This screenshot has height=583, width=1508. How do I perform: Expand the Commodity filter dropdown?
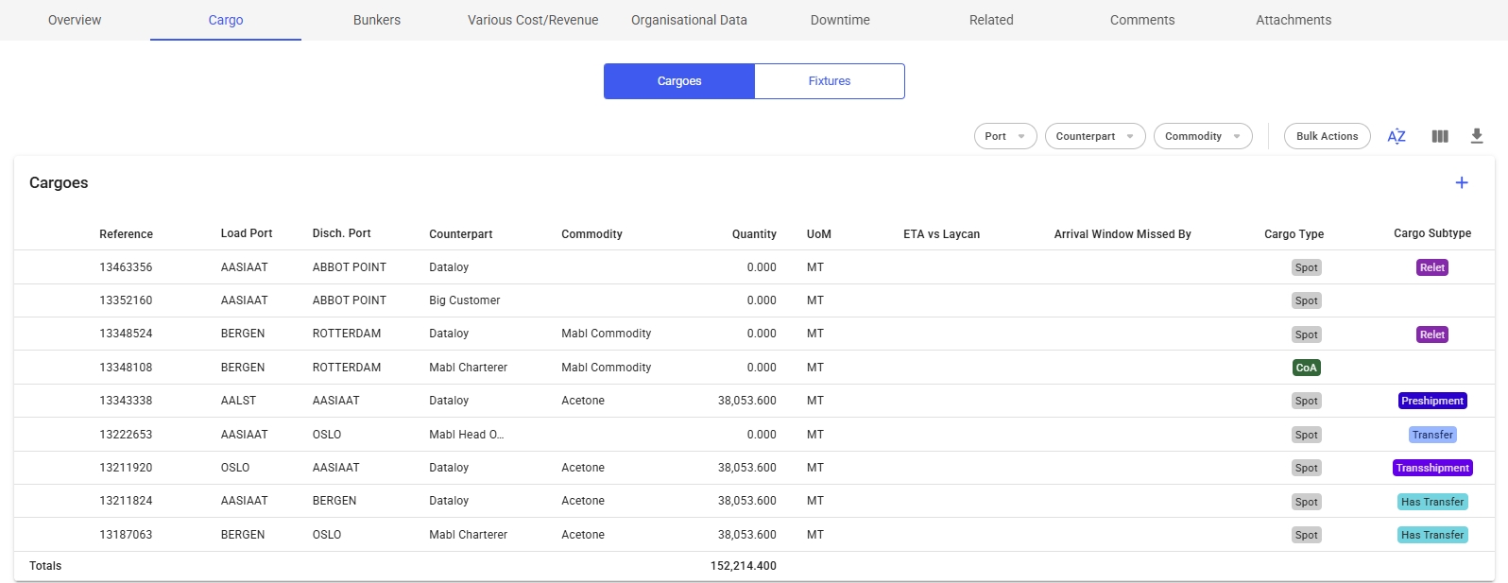click(x=1202, y=136)
